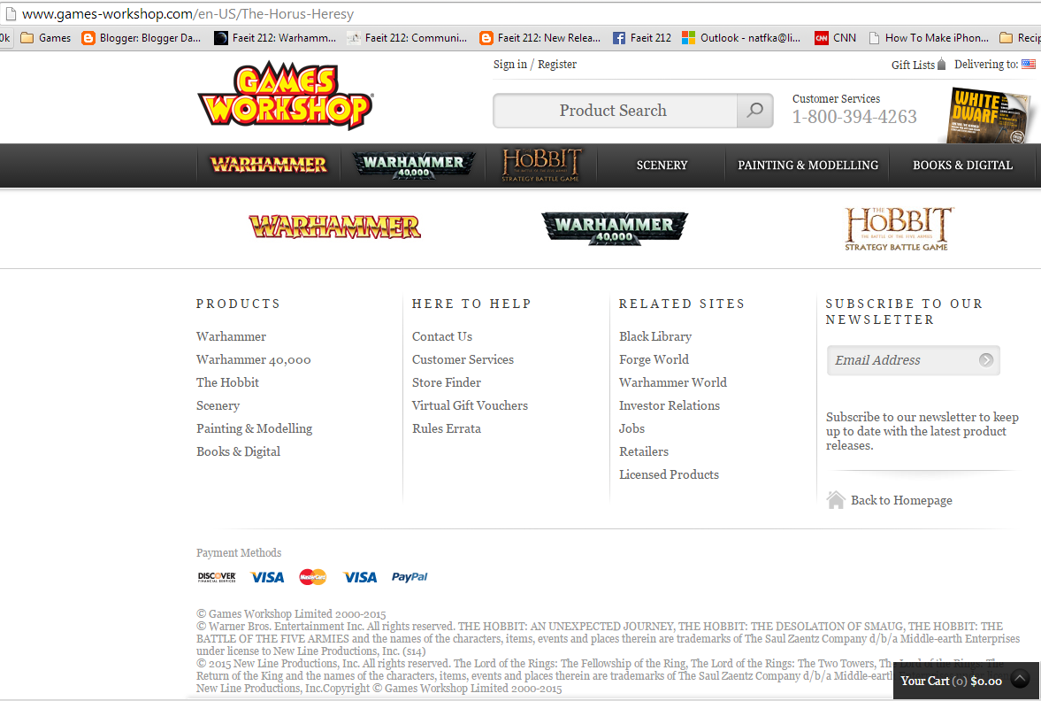
Task: Open Customer Services under Here To Help
Action: 463,359
